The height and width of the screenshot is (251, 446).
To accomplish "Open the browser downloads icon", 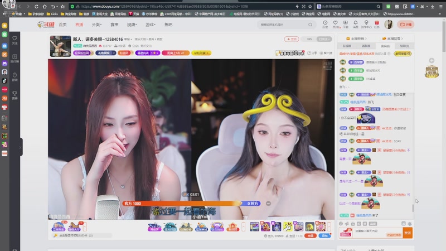I will click(433, 6).
